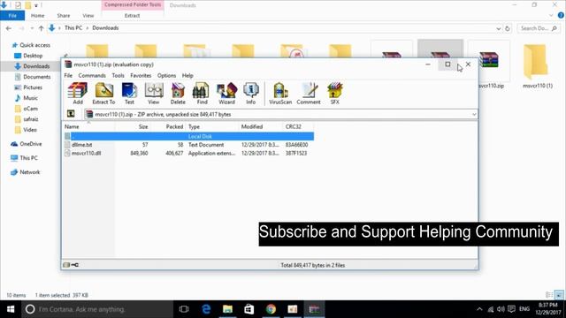Select the dllme.txt file row

[188, 145]
